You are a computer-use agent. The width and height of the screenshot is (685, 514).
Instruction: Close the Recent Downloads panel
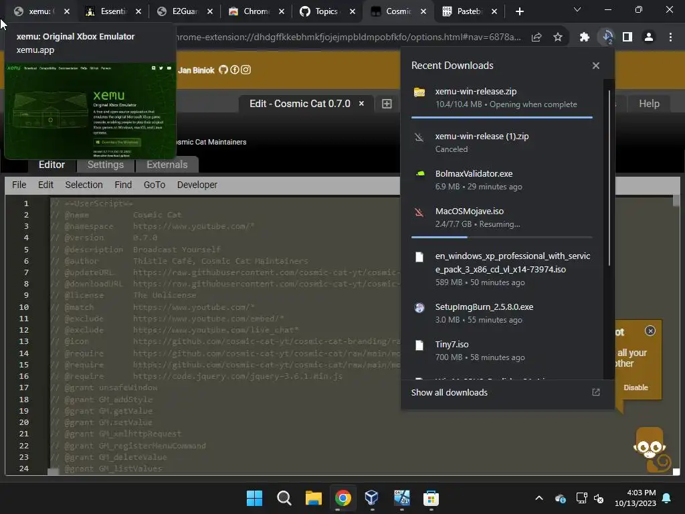(x=596, y=66)
